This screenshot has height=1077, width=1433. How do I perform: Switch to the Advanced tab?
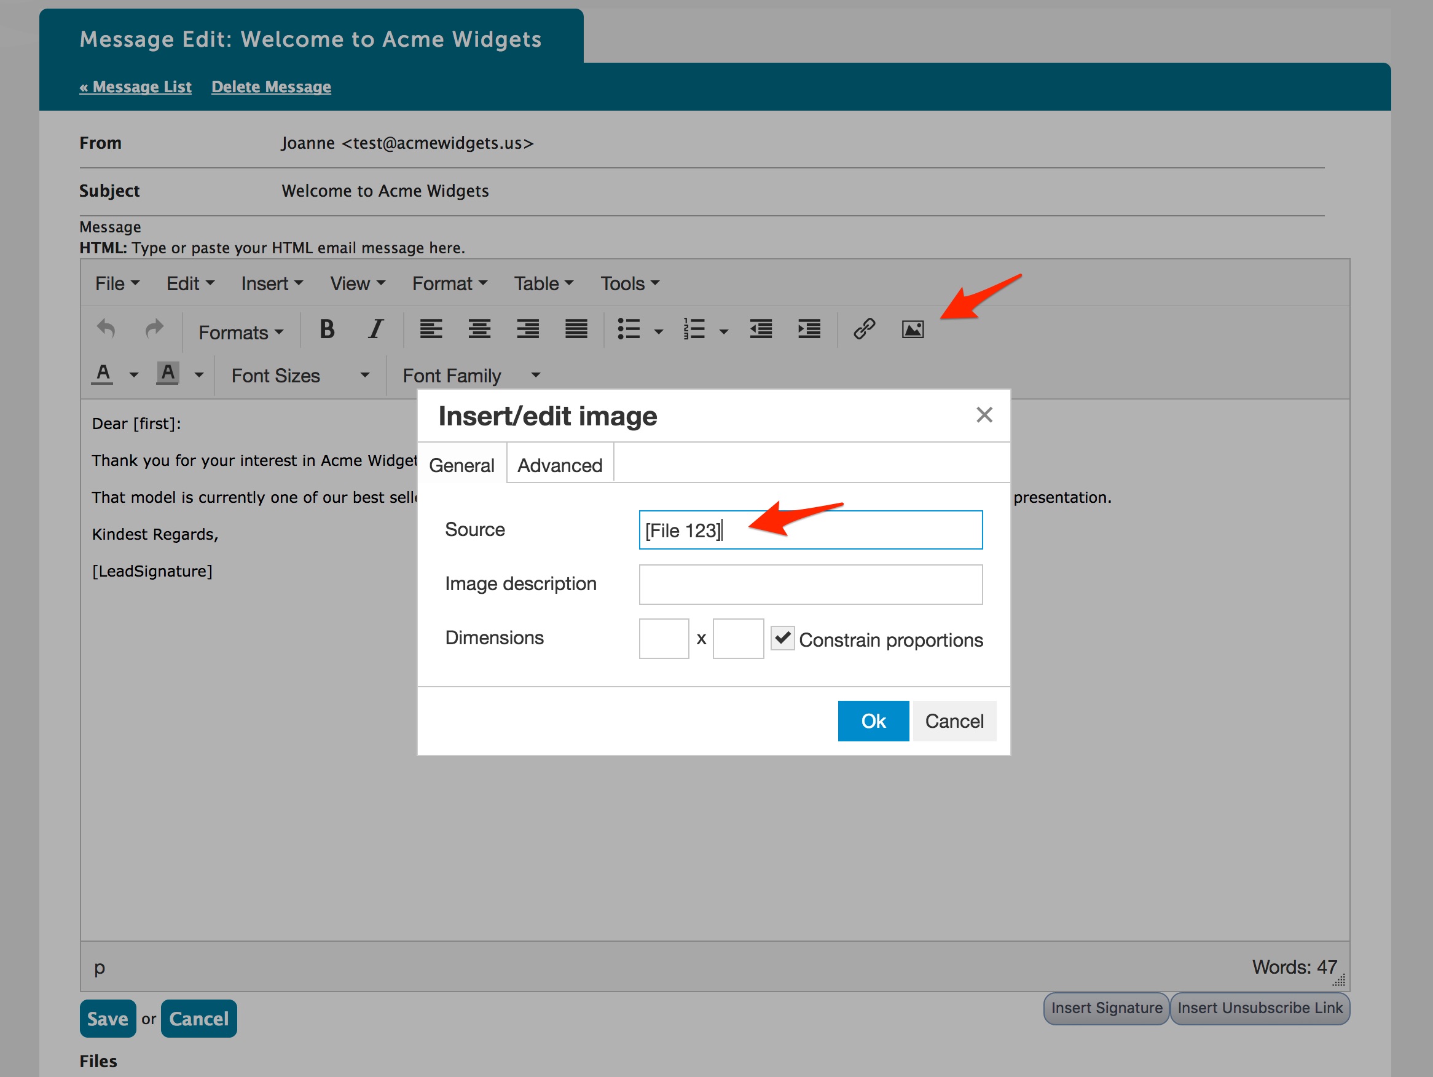coord(559,465)
